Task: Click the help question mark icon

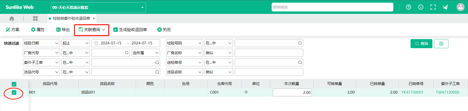Action: pos(409,7)
